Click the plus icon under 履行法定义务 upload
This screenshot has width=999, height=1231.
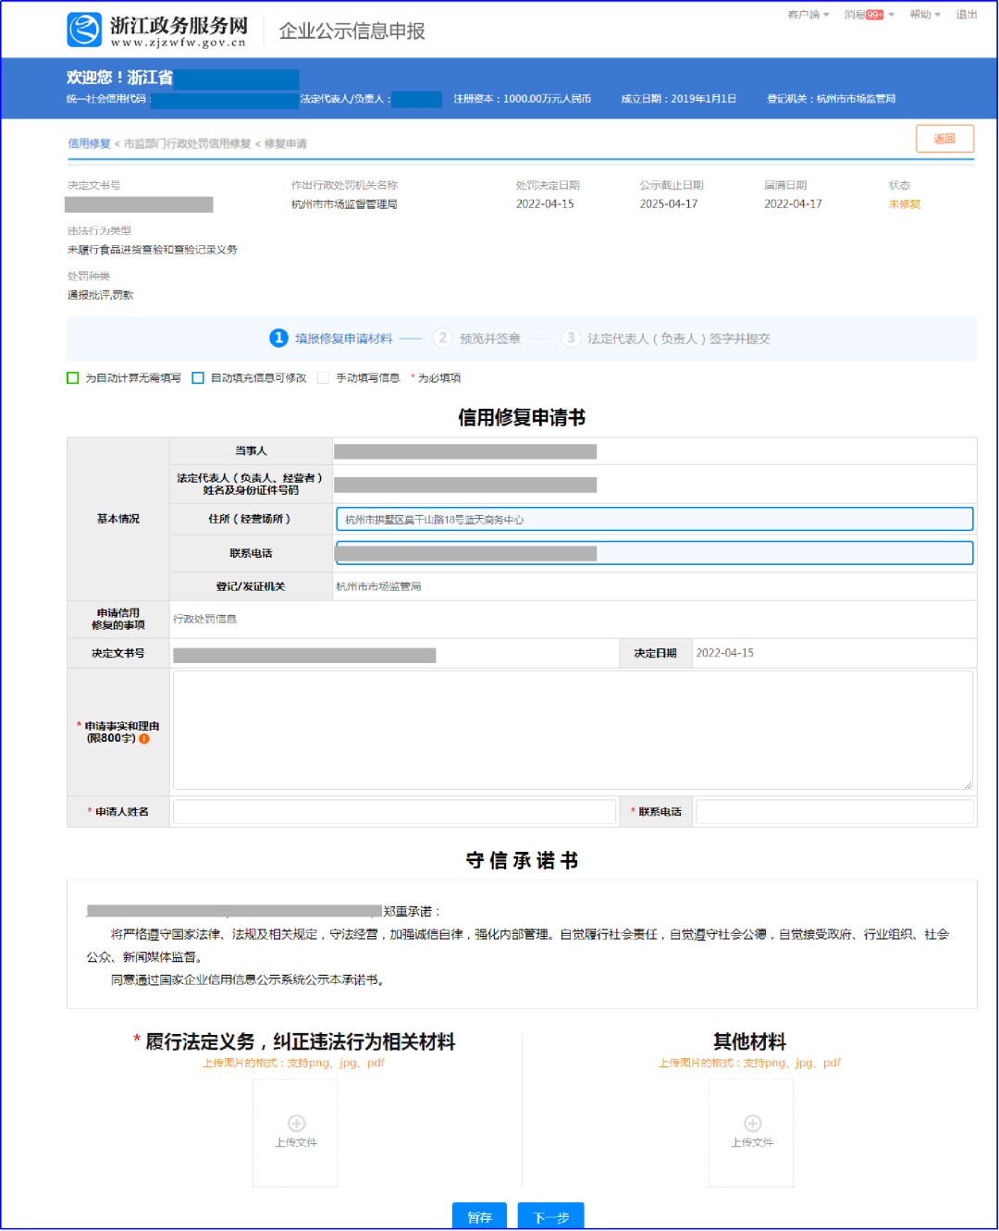296,1123
